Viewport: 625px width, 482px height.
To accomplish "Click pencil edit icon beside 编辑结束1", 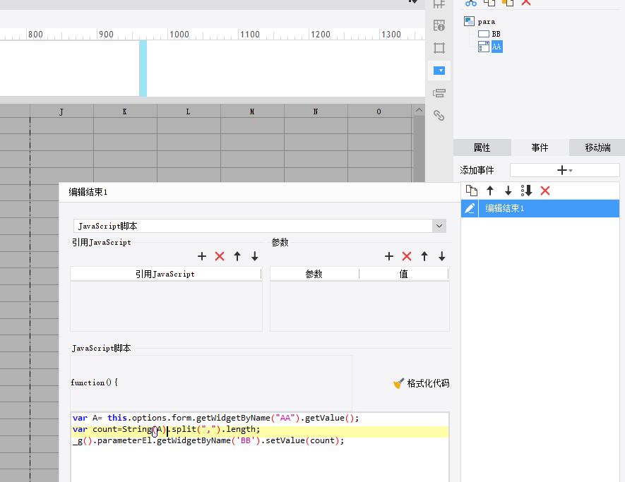I will 470,208.
